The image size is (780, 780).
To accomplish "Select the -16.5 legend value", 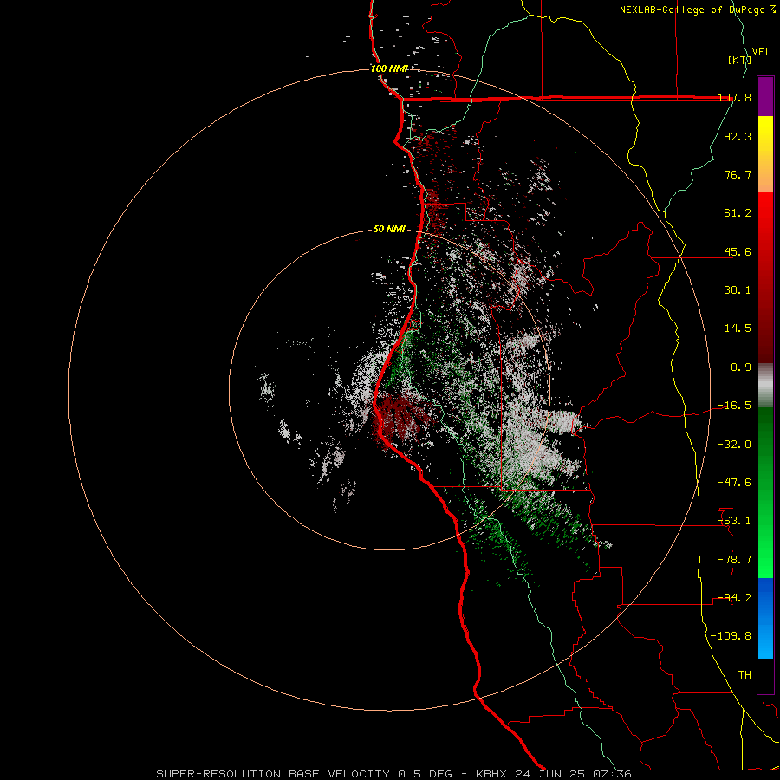I will [734, 406].
